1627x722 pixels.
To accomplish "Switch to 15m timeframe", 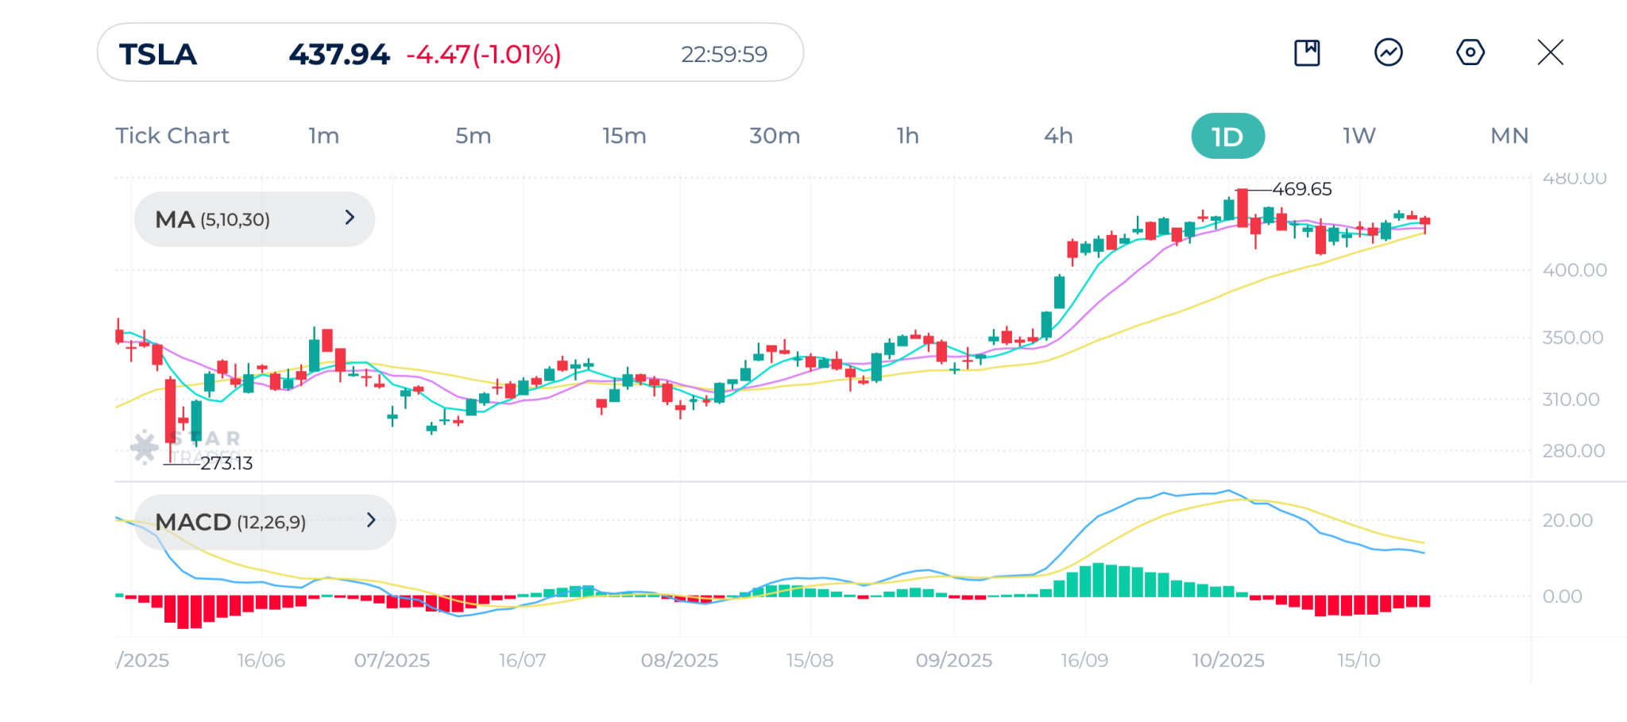I will 624,136.
